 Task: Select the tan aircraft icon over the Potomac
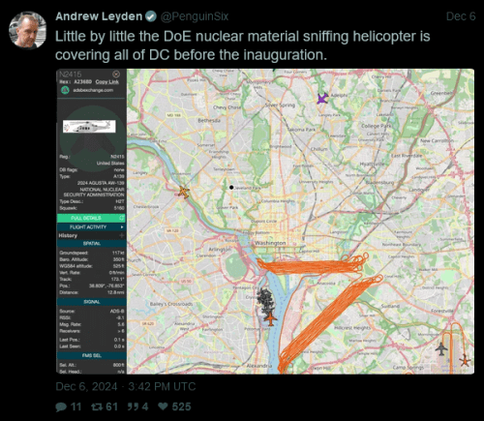point(184,192)
